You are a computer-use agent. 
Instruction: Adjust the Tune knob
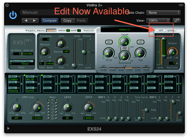coord(61,44)
